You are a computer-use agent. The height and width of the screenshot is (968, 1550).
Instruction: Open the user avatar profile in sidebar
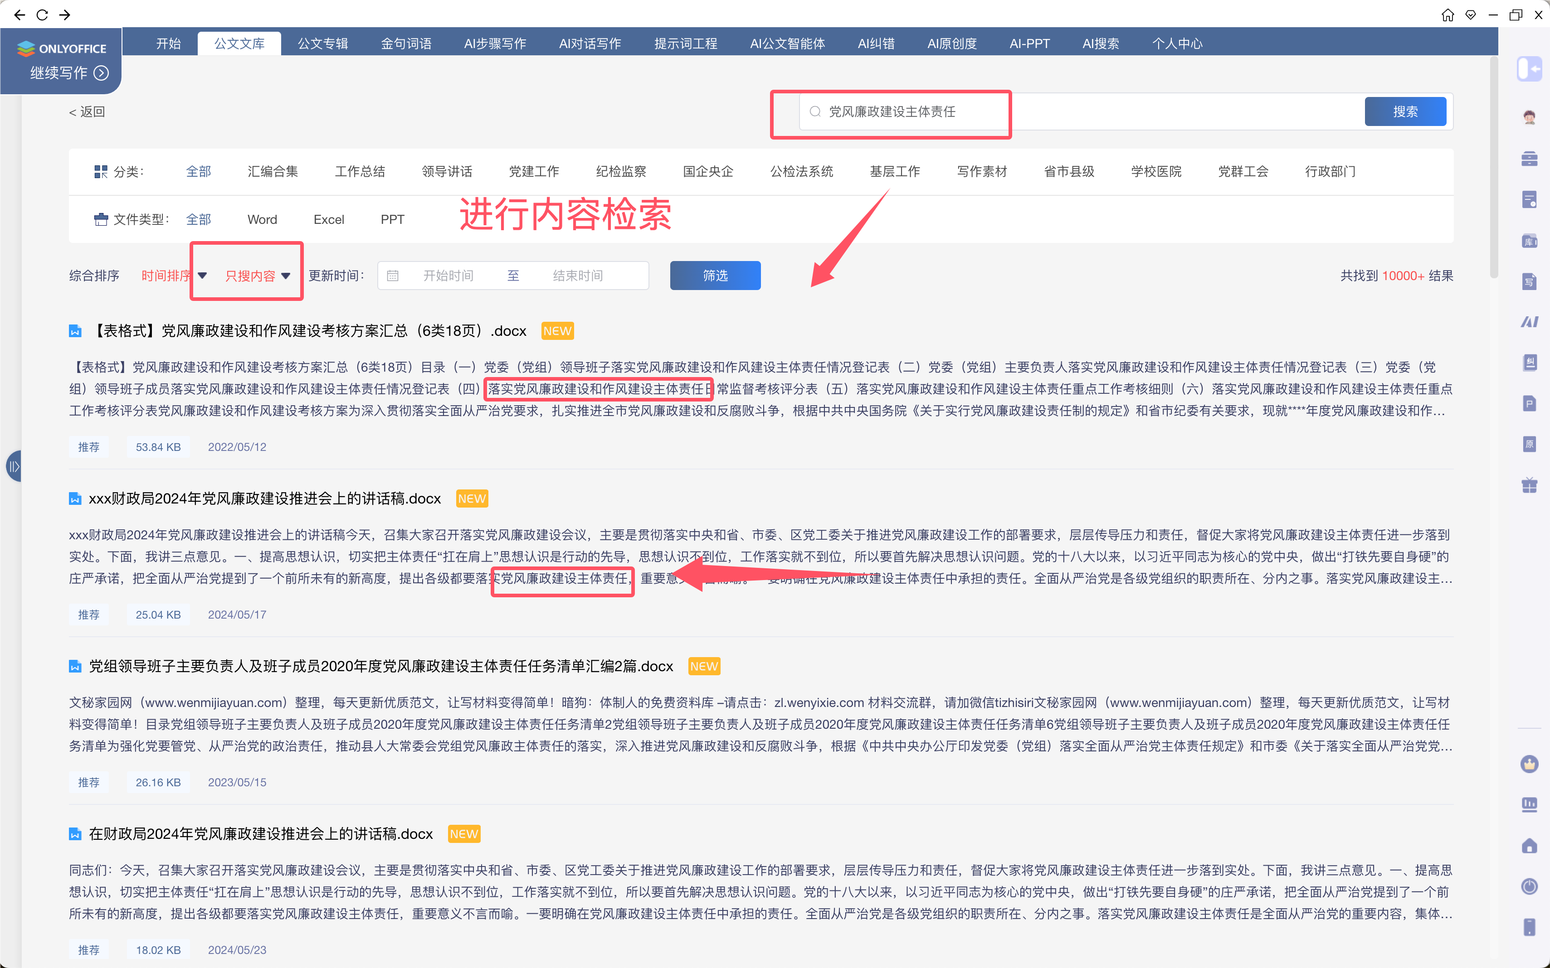[x=1530, y=117]
